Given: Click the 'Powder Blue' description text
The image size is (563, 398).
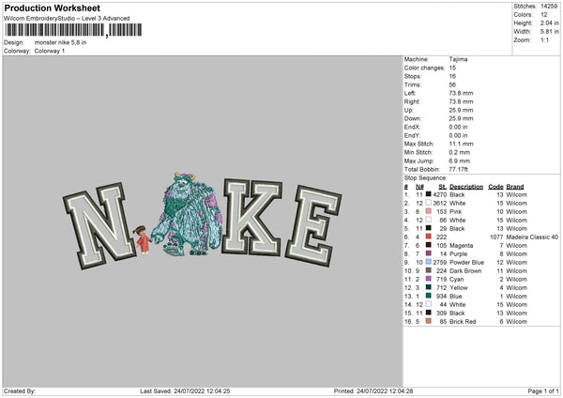Looking at the screenshot, I should click(466, 262).
